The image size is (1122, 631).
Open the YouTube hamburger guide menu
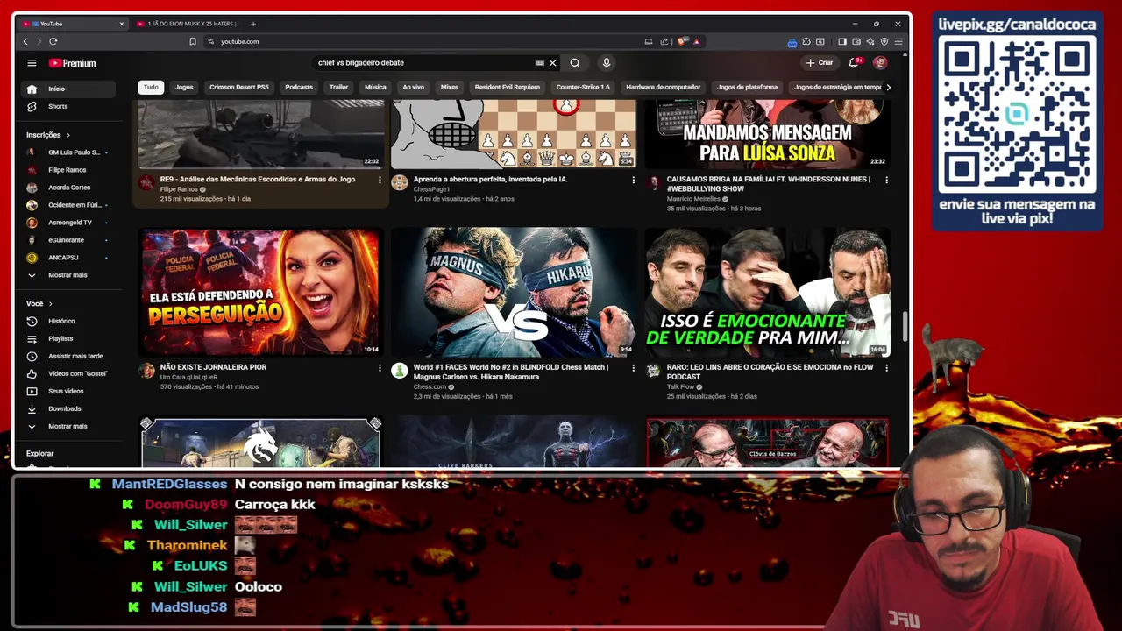pyautogui.click(x=32, y=63)
